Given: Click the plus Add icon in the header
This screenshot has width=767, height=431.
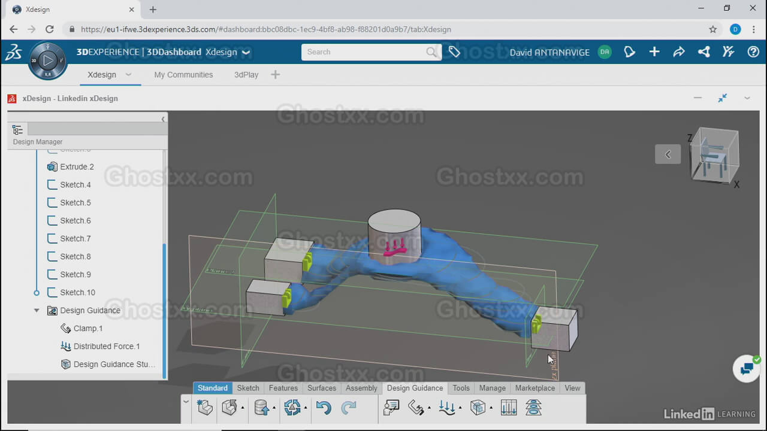Looking at the screenshot, I should pos(654,52).
